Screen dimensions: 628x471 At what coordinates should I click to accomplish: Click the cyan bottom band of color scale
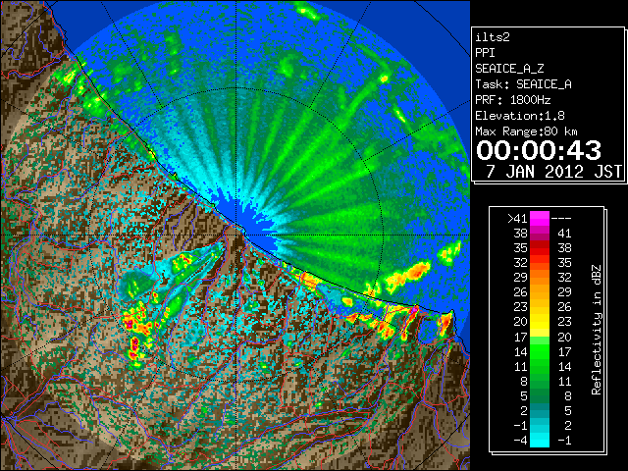(x=540, y=440)
